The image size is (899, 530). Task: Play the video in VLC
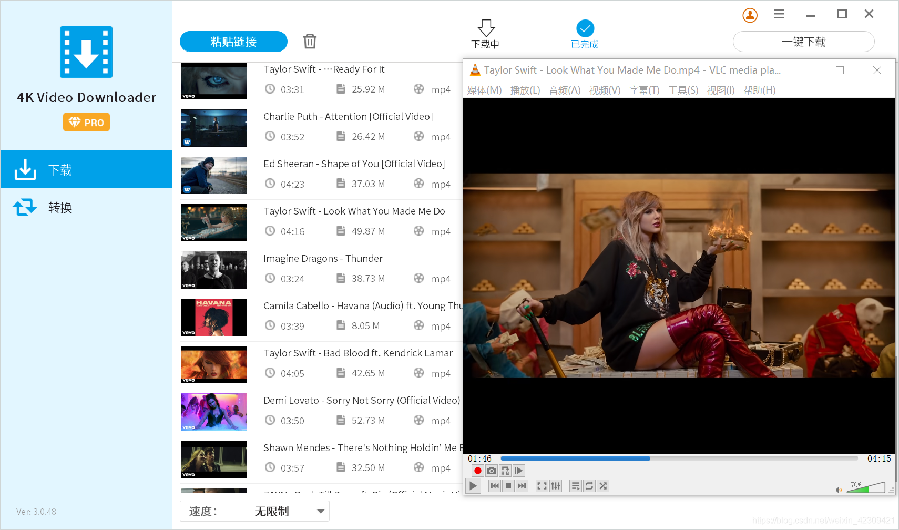pyautogui.click(x=473, y=486)
